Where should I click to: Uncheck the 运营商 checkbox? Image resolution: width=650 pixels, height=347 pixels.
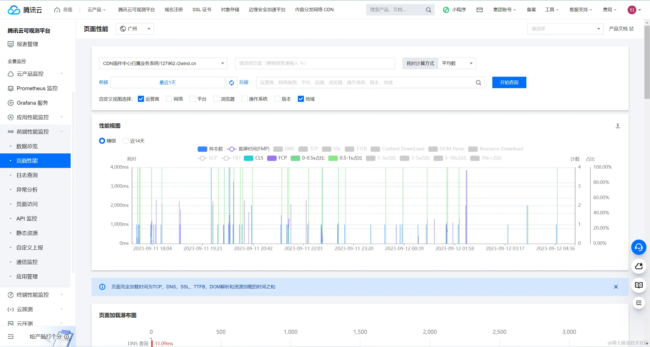[141, 99]
